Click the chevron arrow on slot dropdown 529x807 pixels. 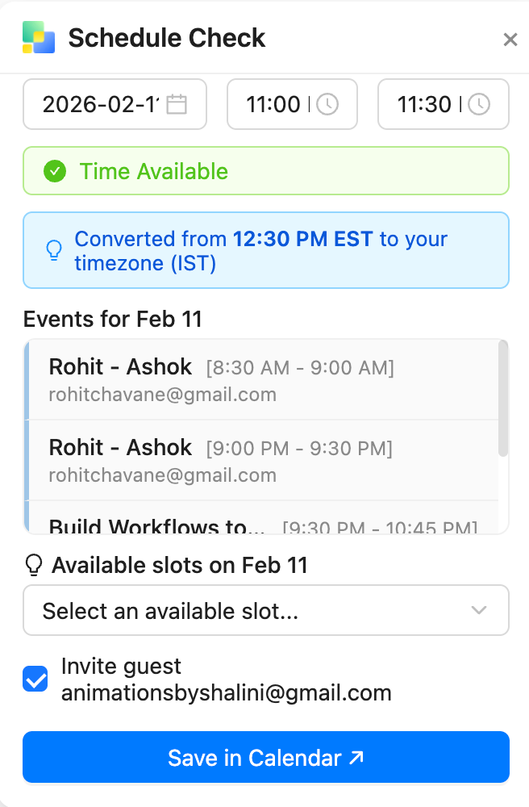click(x=479, y=610)
